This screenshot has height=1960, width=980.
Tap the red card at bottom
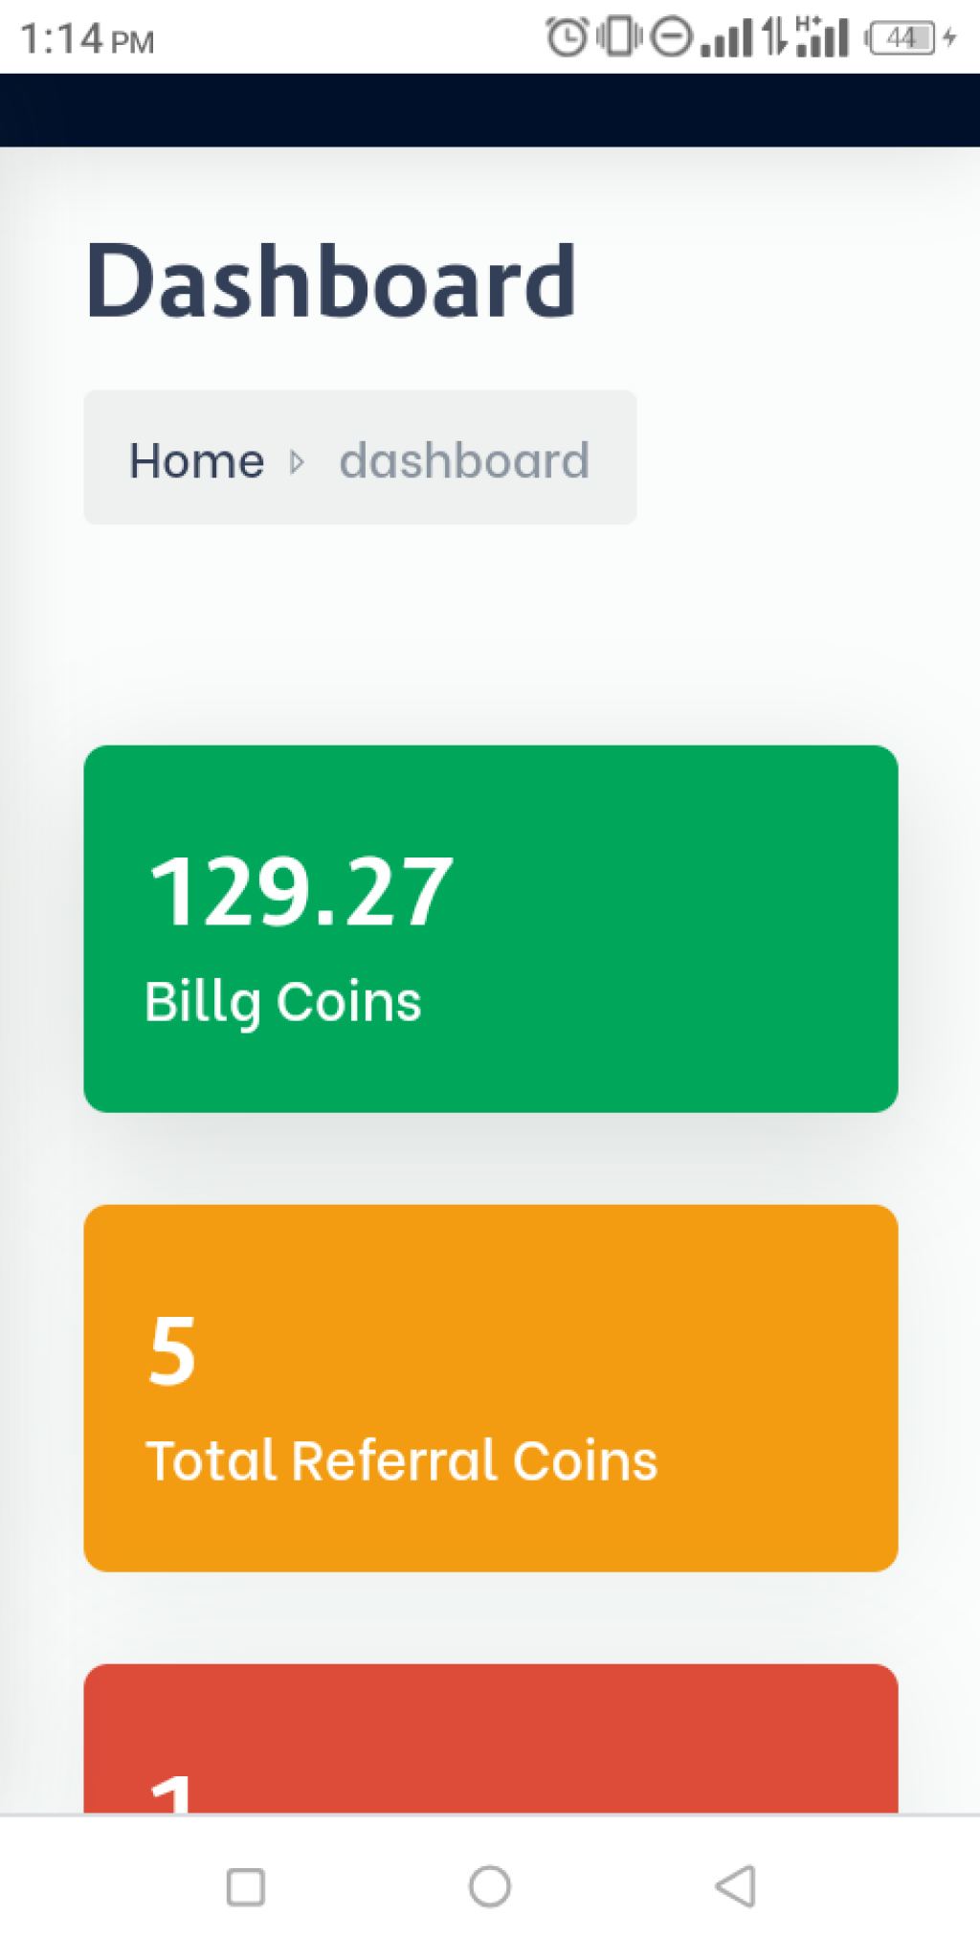pos(490,1739)
